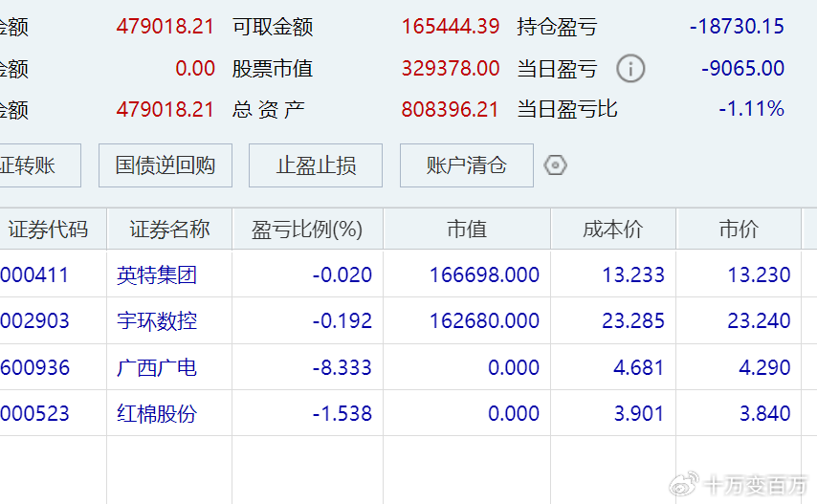Click the info icon next to 当日盈亏
The width and height of the screenshot is (817, 504).
coord(630,69)
